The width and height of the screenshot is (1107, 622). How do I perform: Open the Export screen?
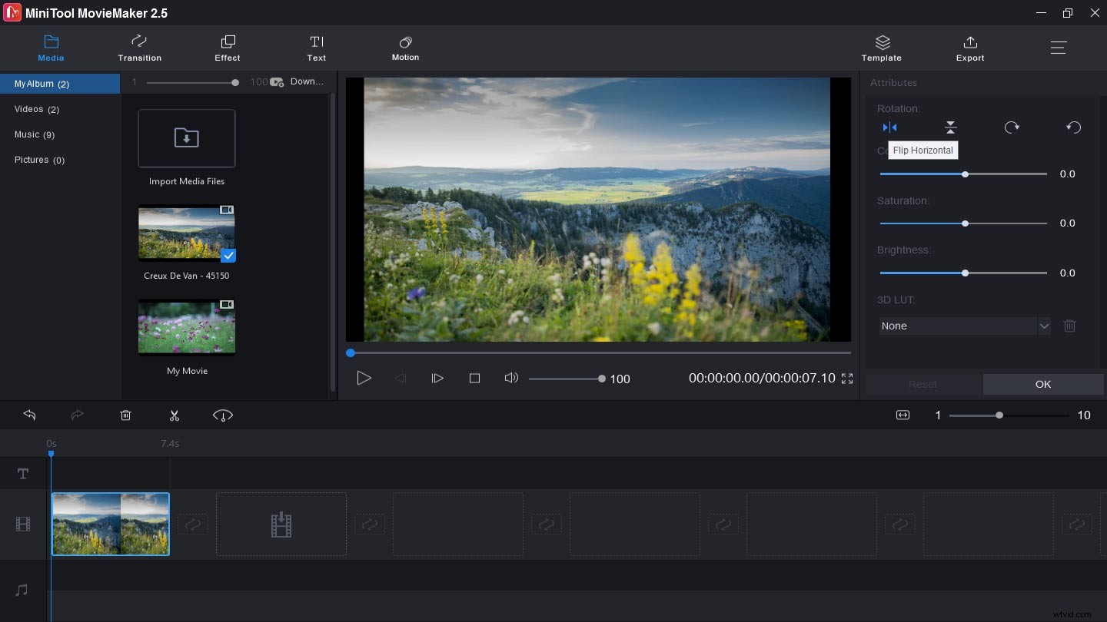click(969, 48)
